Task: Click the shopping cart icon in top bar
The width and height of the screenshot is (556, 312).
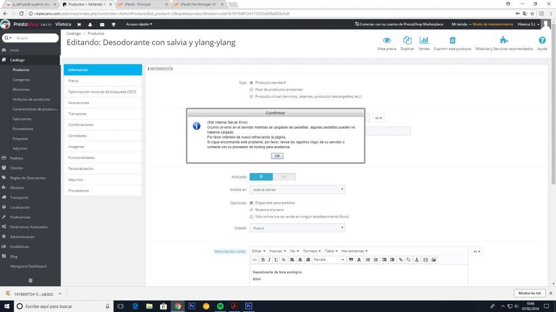Action: (79, 24)
